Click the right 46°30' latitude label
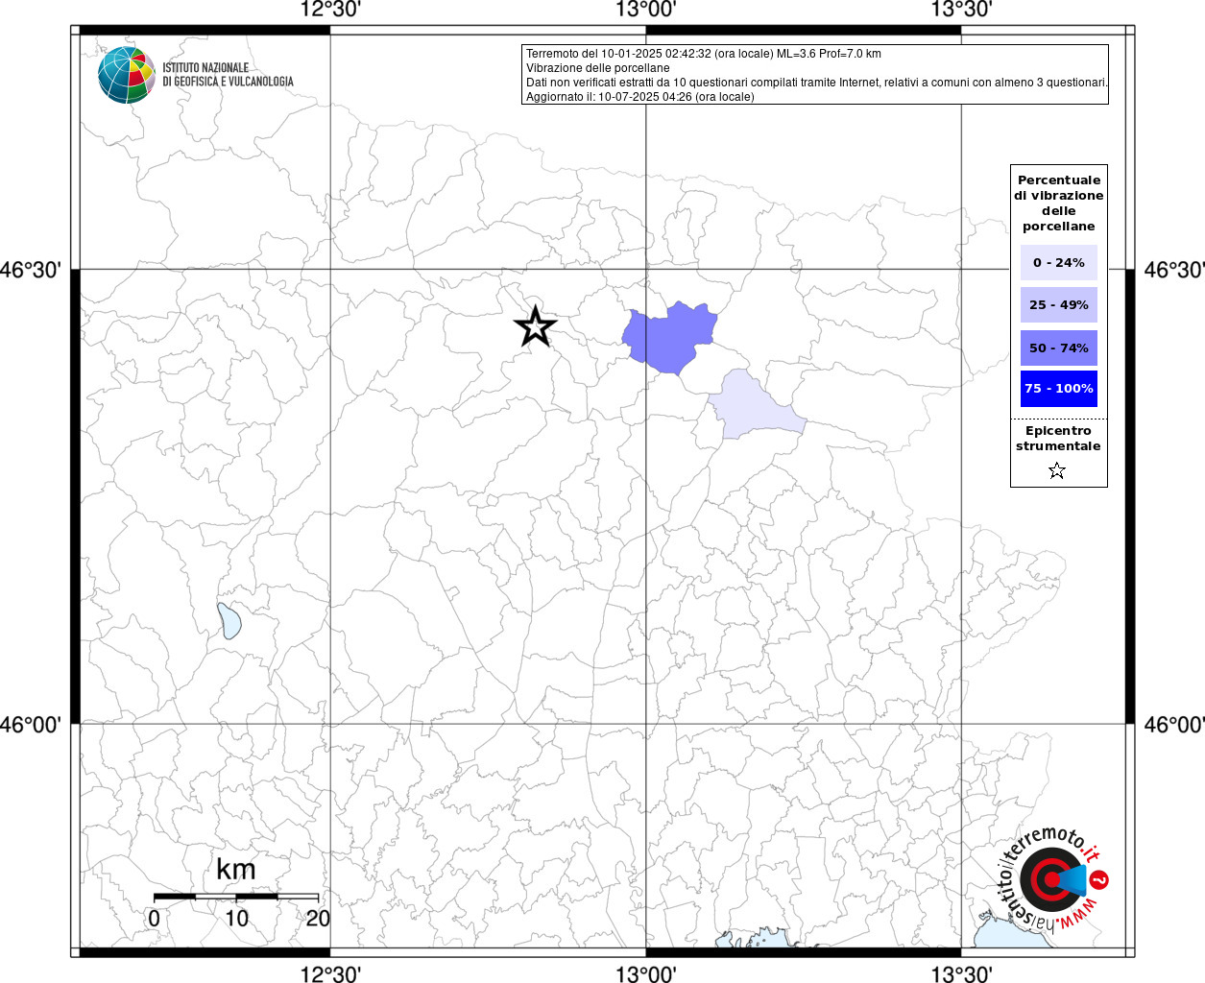 tap(1174, 270)
